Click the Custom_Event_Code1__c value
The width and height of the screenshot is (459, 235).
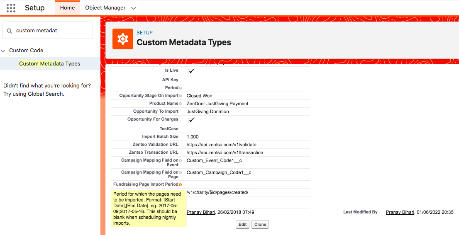point(214,160)
